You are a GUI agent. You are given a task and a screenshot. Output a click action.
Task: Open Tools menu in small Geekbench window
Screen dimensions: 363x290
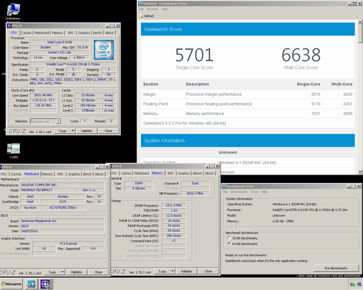pos(254,192)
